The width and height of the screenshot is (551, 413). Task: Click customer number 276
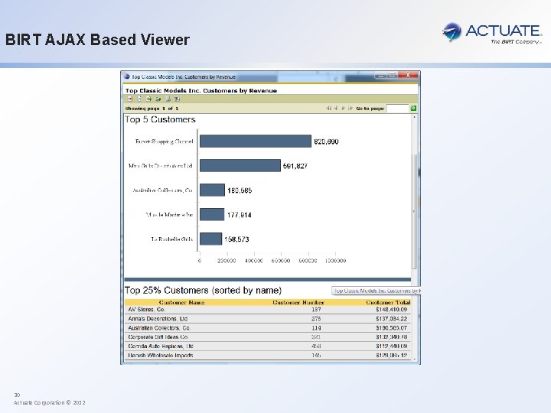tap(316, 318)
